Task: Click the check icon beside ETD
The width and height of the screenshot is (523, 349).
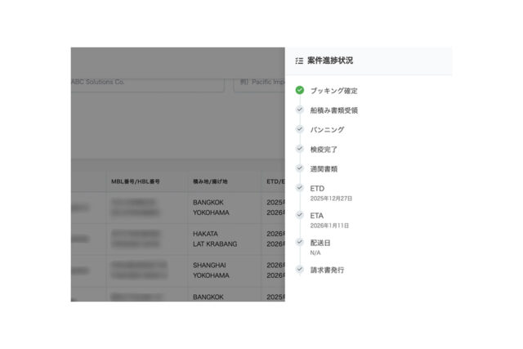Action: pos(300,188)
